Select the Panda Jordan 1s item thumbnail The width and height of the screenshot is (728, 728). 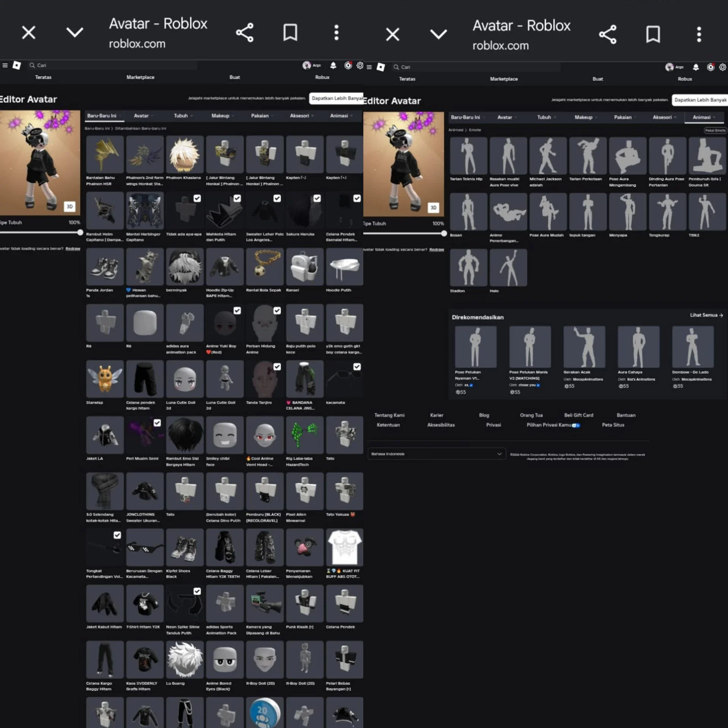105,267
